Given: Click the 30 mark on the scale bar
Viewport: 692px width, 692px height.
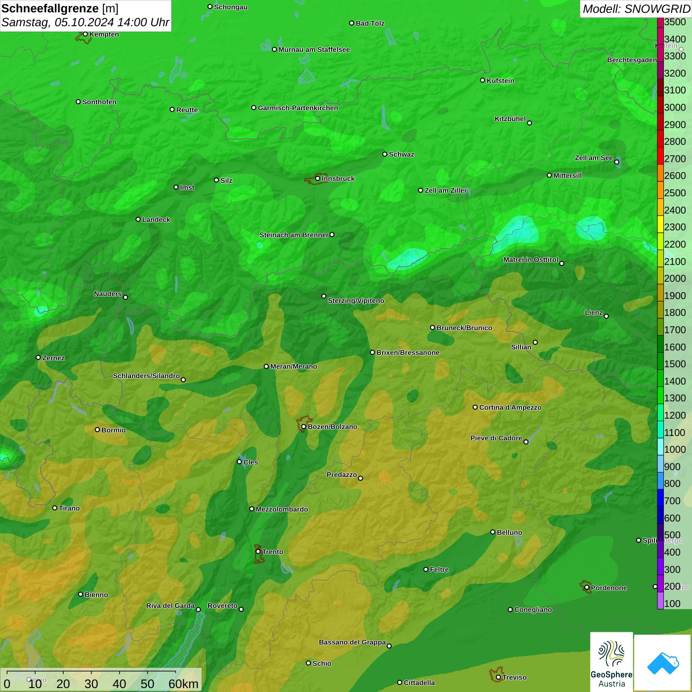Looking at the screenshot, I should click(x=91, y=684).
